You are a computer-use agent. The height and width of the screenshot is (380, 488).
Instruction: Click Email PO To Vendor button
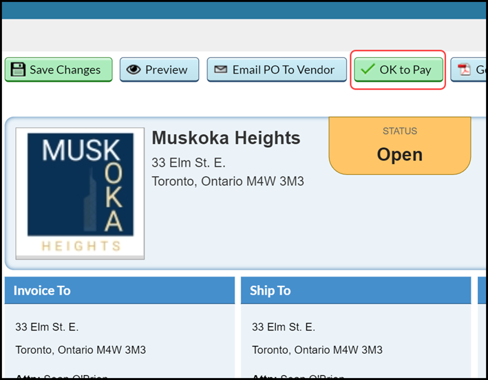(277, 70)
